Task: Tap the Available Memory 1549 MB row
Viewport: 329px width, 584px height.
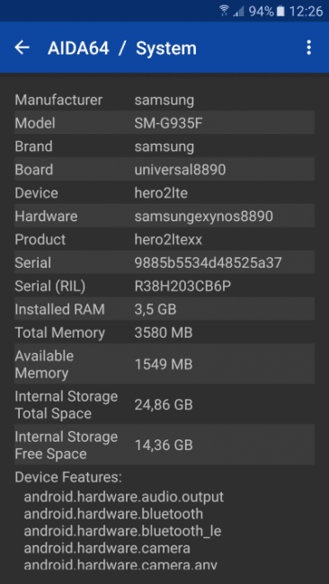Action: pyautogui.click(x=164, y=364)
